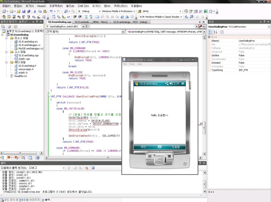
Task: Click the Uncomment selected lines icon
Action: (x=91, y=17)
